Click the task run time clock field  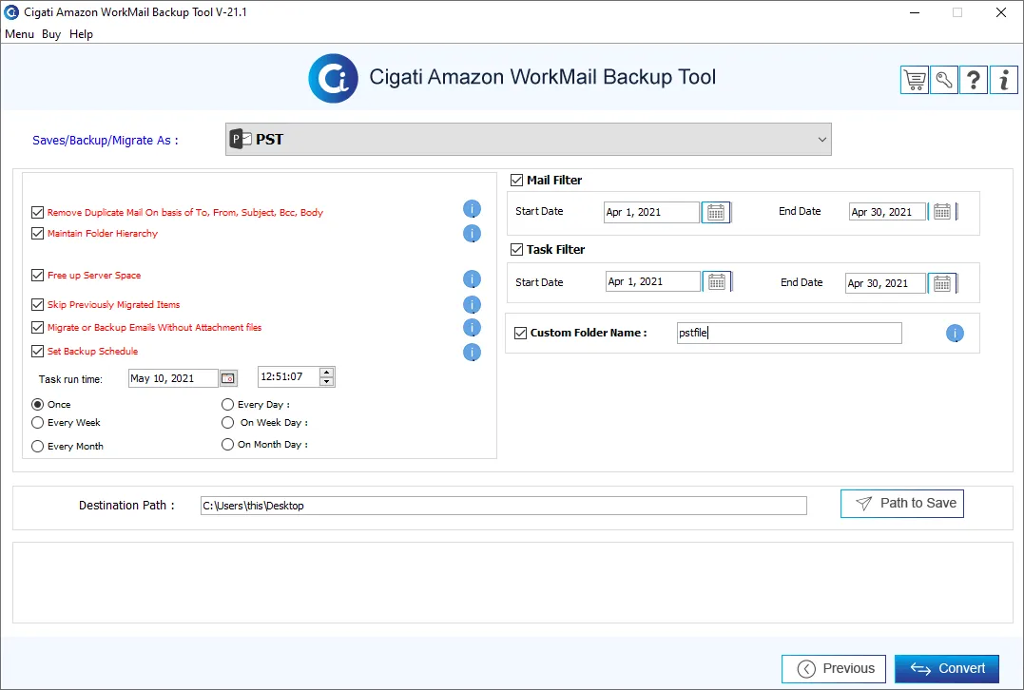(x=289, y=376)
